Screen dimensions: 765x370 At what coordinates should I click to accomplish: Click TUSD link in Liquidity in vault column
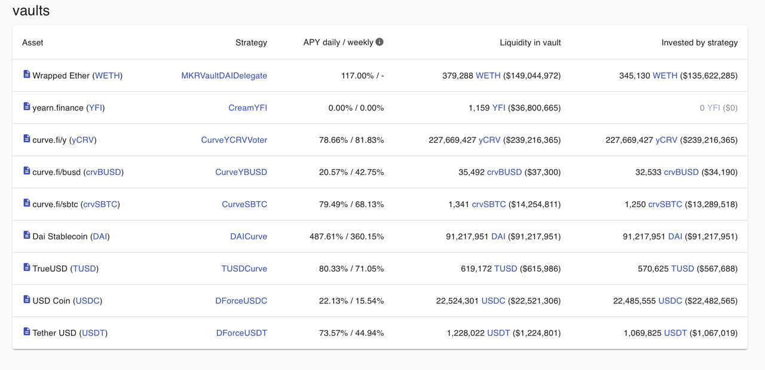tap(506, 269)
